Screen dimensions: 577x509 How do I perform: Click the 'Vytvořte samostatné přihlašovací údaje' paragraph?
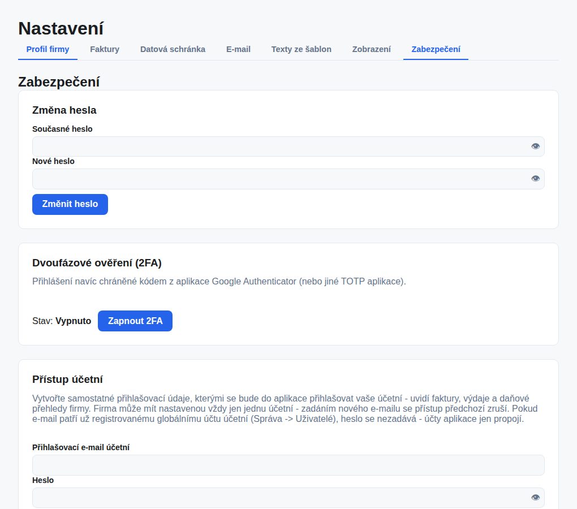click(x=285, y=408)
